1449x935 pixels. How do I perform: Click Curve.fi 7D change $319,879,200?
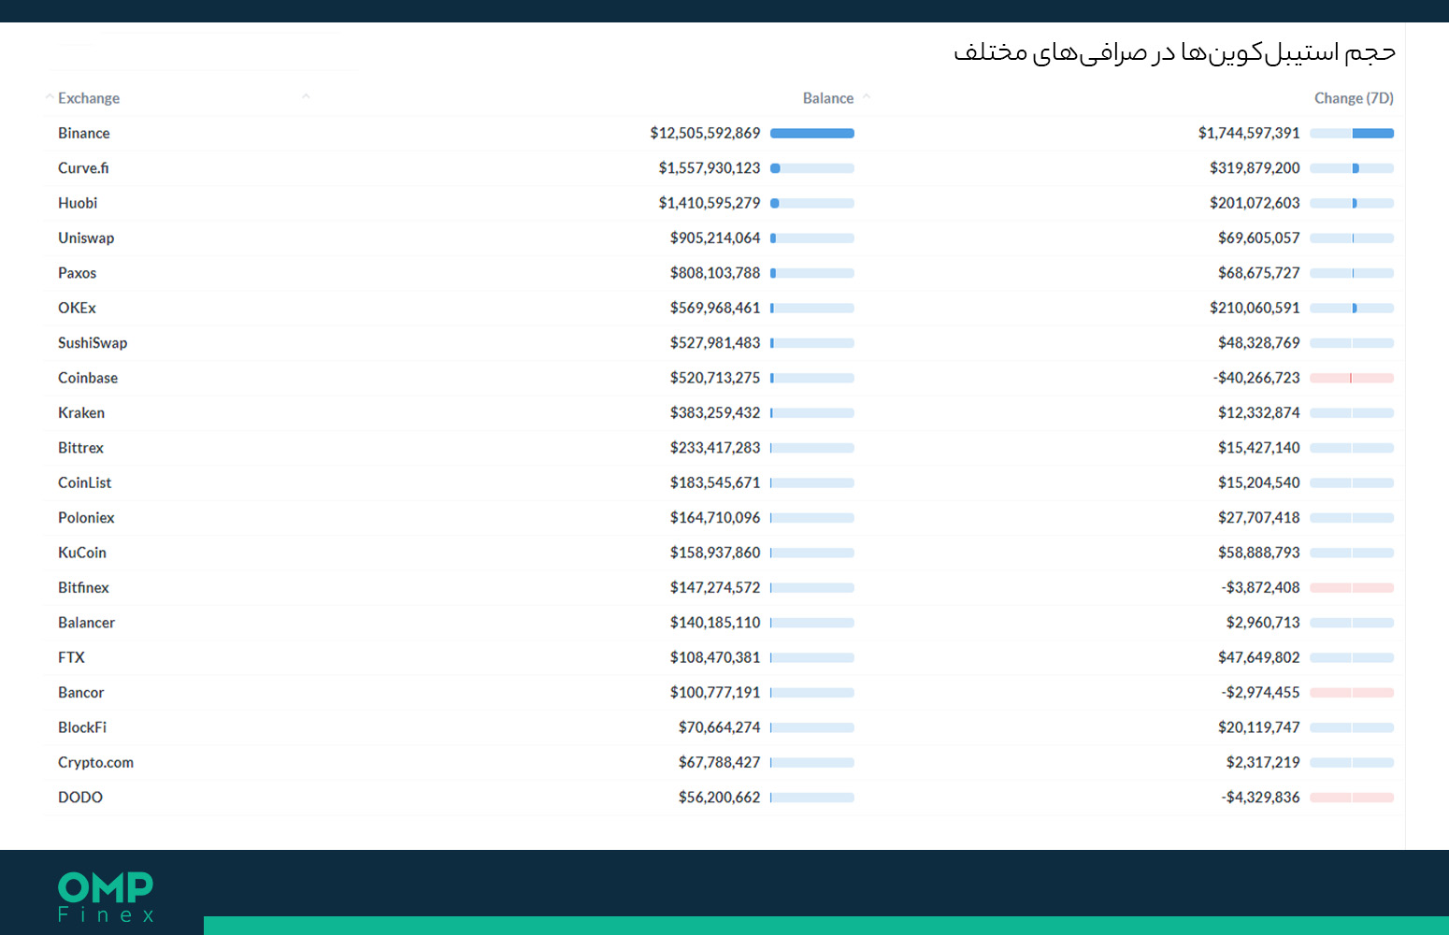click(x=1255, y=168)
